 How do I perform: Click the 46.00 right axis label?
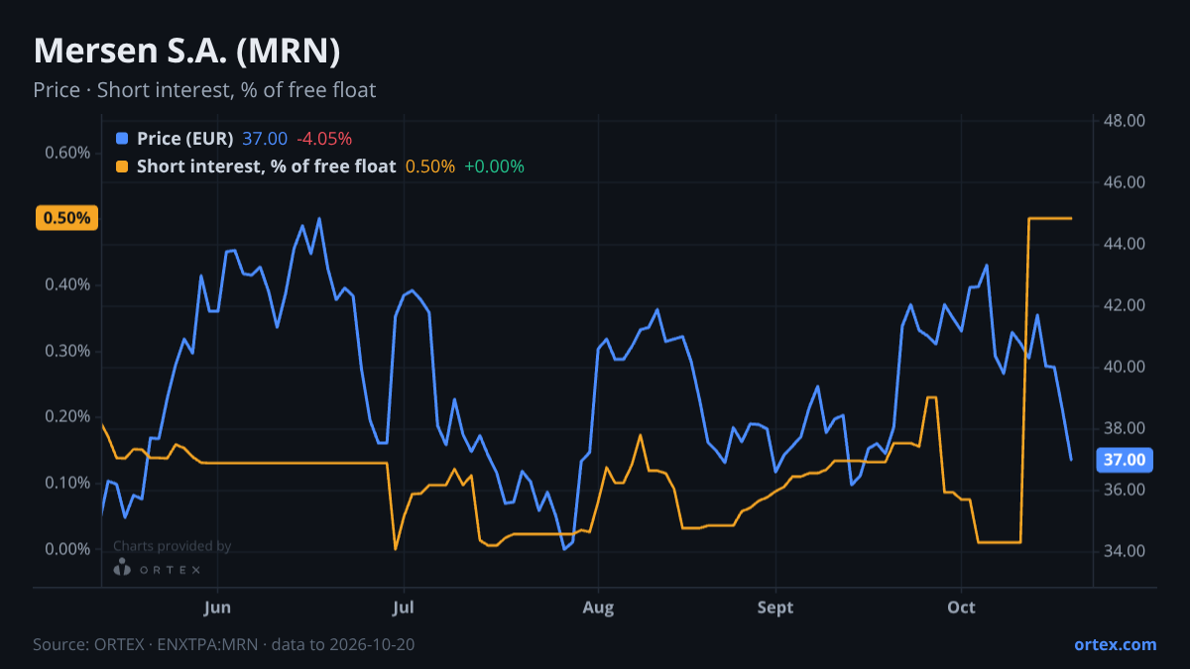coord(1125,182)
